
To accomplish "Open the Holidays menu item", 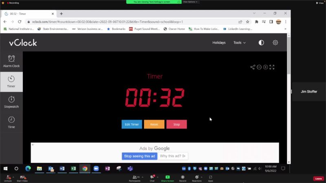I will pos(219,43).
